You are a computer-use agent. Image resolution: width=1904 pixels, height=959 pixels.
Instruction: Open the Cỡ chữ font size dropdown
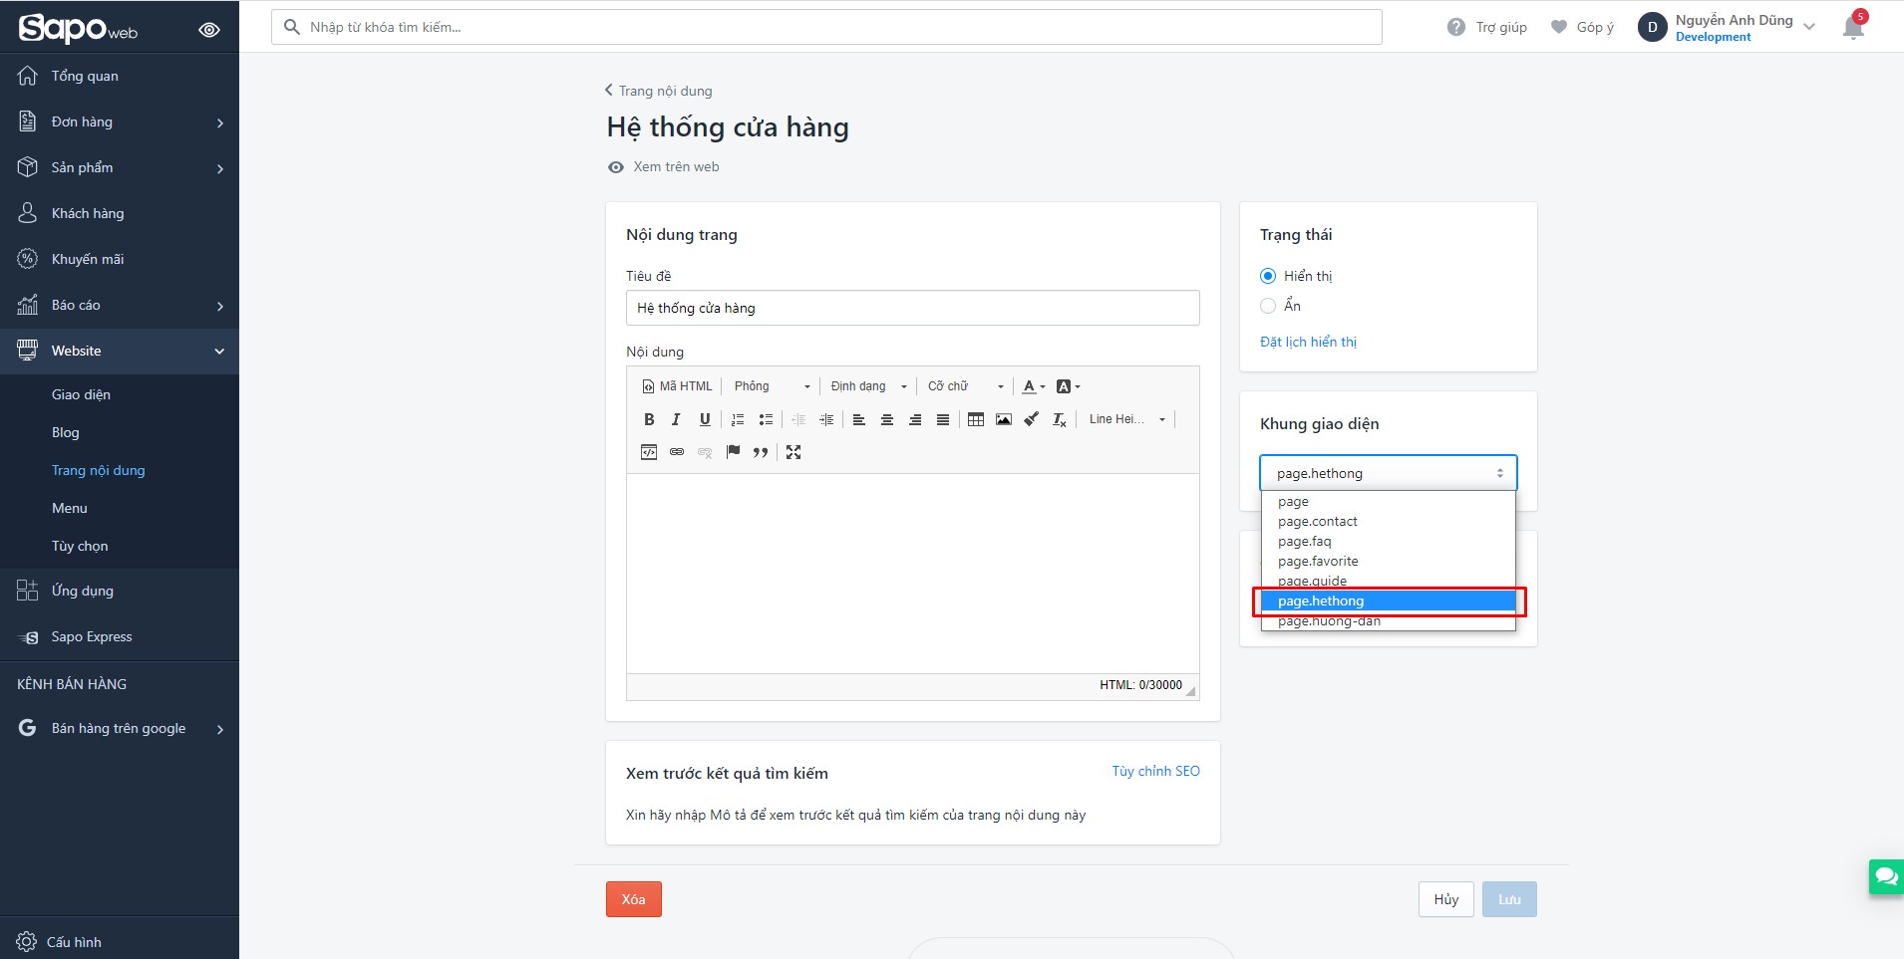click(x=965, y=386)
